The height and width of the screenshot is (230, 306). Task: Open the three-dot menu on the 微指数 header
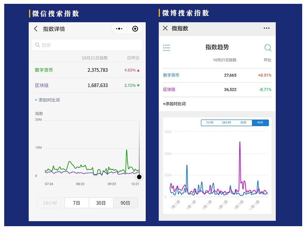(267, 28)
